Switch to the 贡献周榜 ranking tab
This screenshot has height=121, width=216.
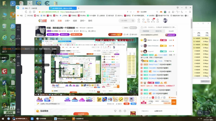(145, 31)
